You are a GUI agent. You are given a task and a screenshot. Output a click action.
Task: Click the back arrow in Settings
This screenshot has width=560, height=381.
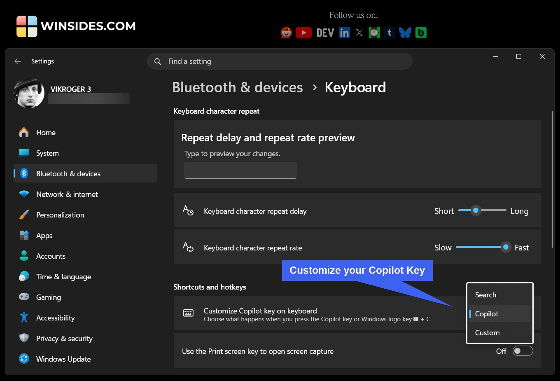[x=17, y=61]
